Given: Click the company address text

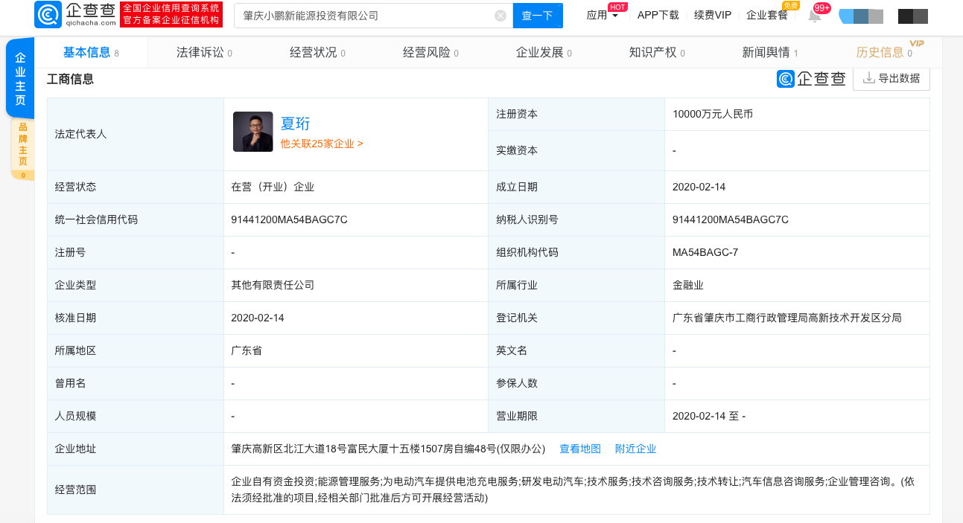Looking at the screenshot, I should tap(388, 449).
